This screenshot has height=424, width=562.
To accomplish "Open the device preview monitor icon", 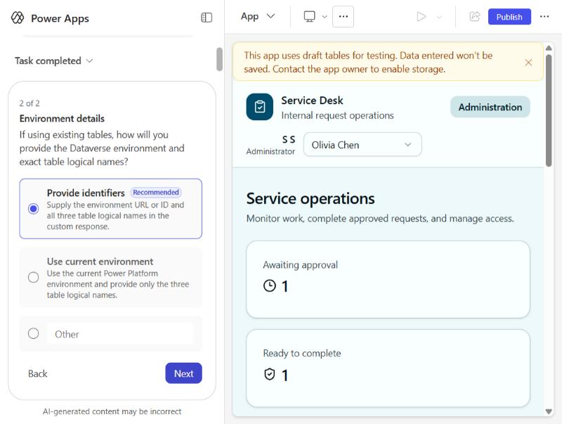I will click(309, 16).
